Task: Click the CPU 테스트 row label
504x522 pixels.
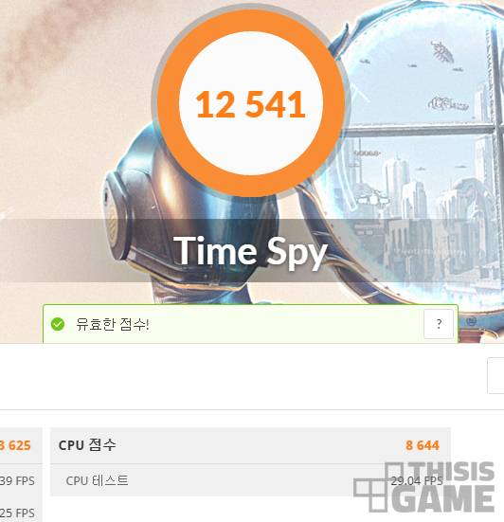Action: (97, 480)
